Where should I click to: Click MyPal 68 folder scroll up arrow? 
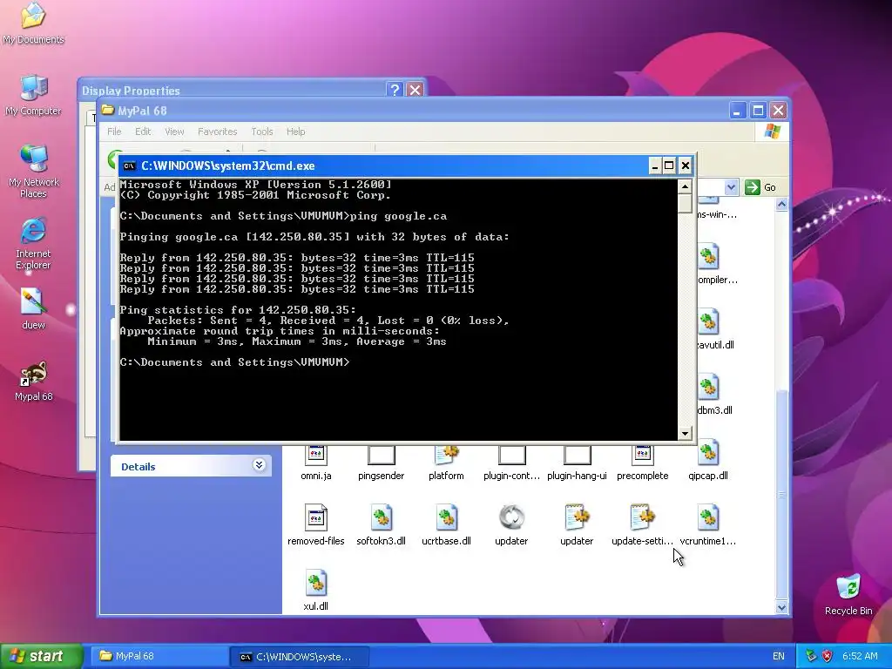[x=781, y=204]
